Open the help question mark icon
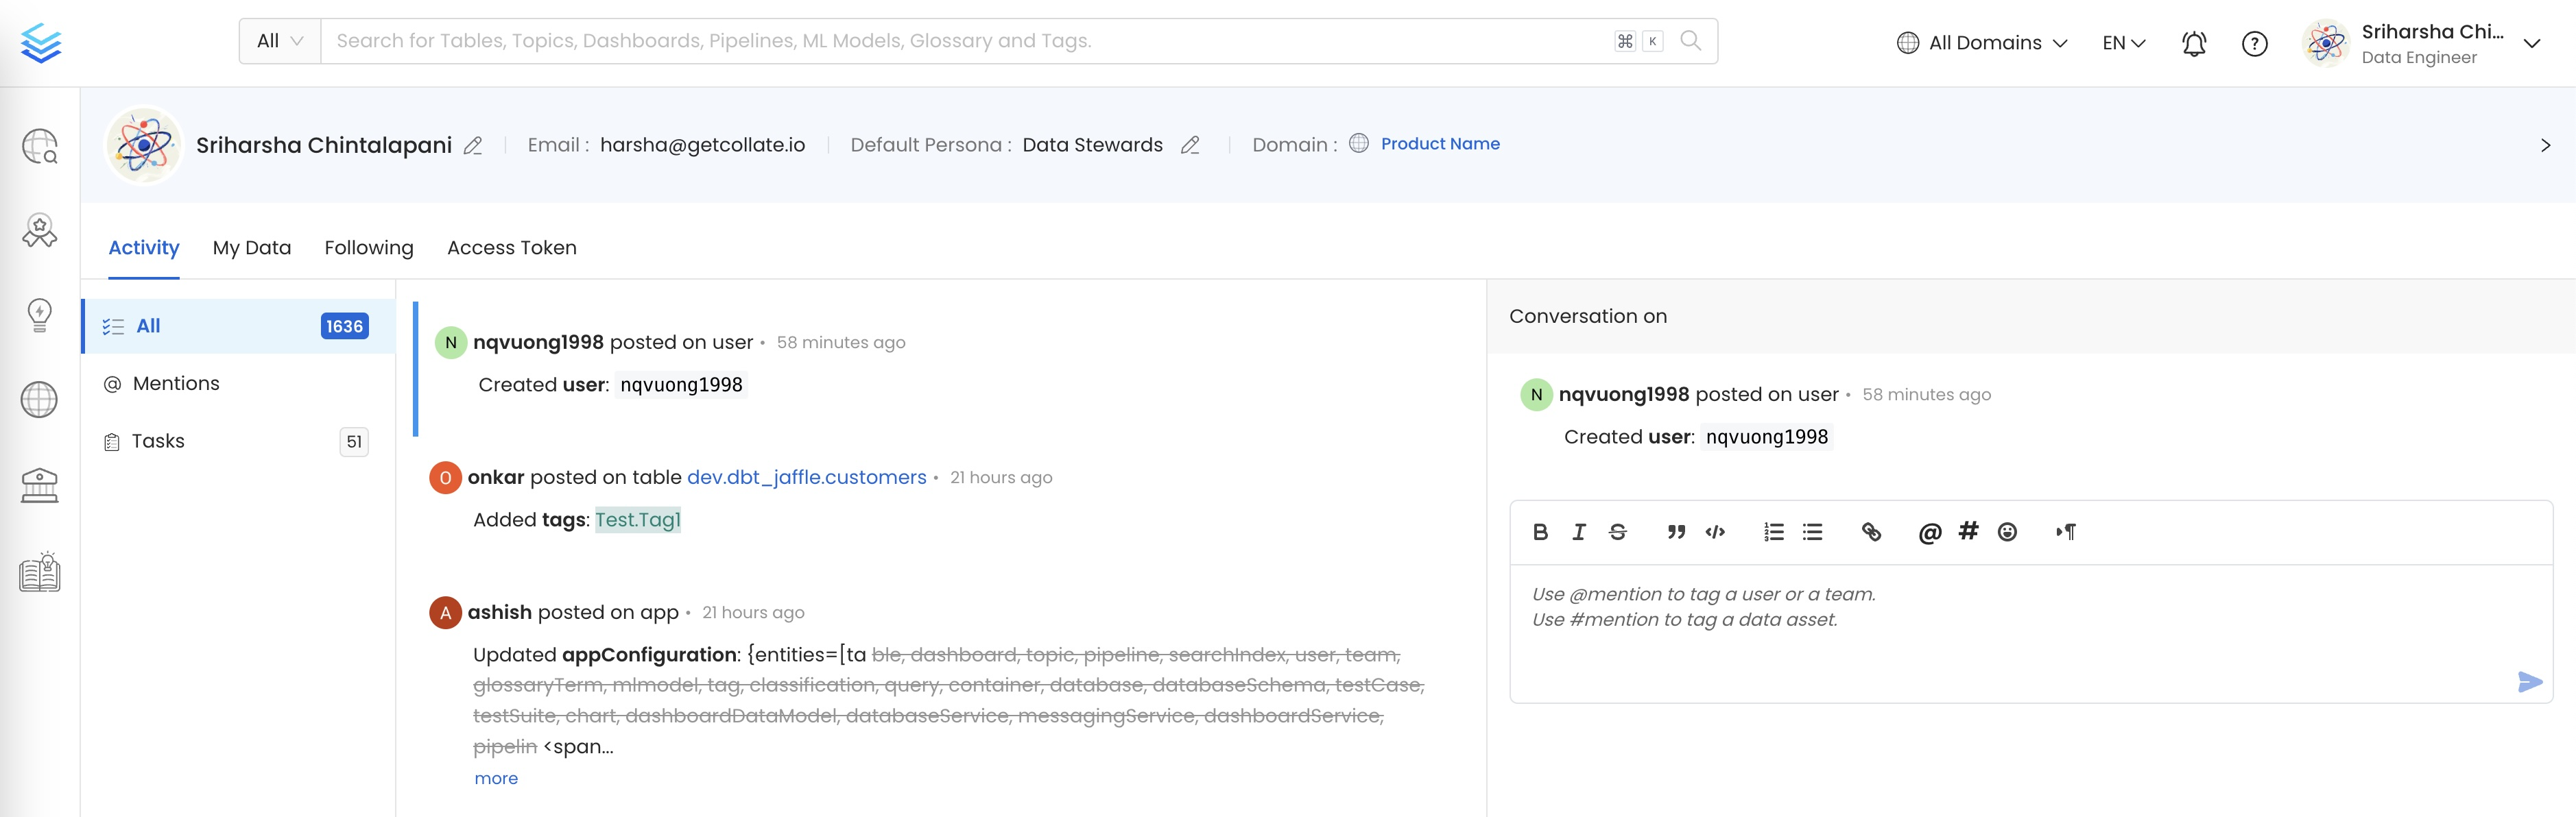 (2254, 43)
